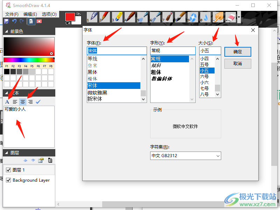Open the layer properties icon
This screenshot has height=210, width=280.
click(41, 160)
